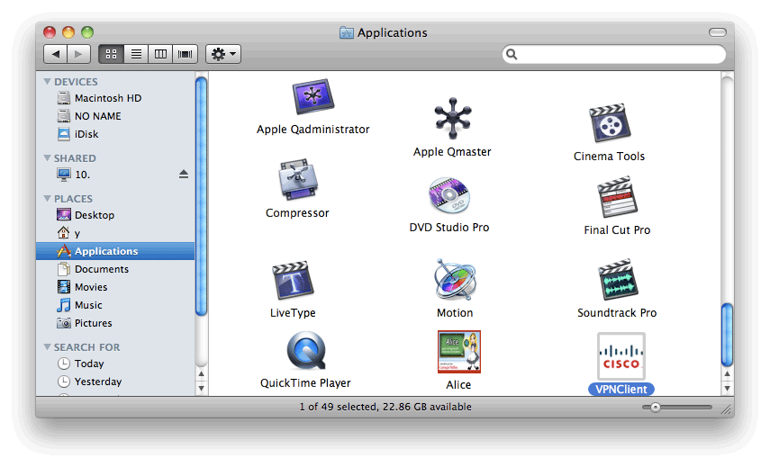Click the sidebar scroll up arrow
The image size is (770, 467).
pyautogui.click(x=201, y=374)
